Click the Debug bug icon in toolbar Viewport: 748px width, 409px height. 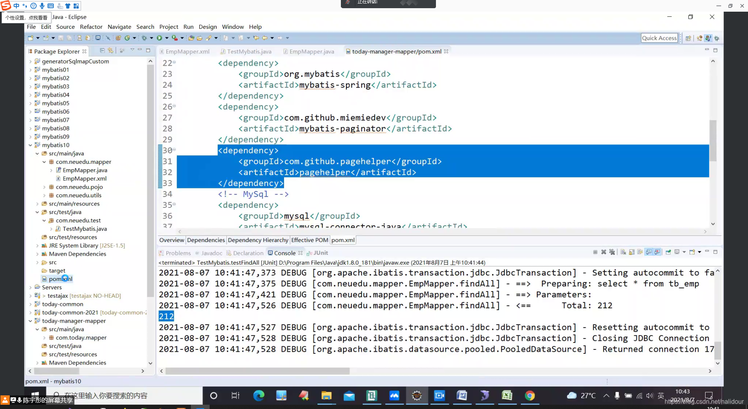pos(144,38)
